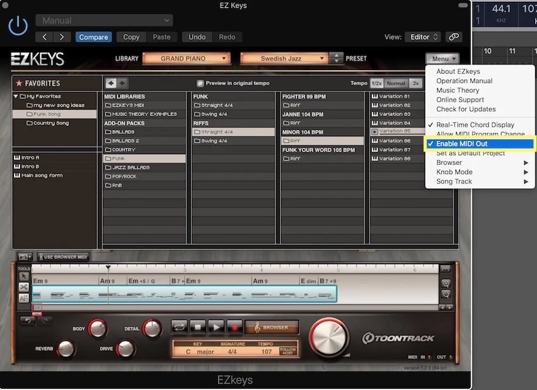
Task: Go to the previous preset arrow
Action: click(x=44, y=37)
